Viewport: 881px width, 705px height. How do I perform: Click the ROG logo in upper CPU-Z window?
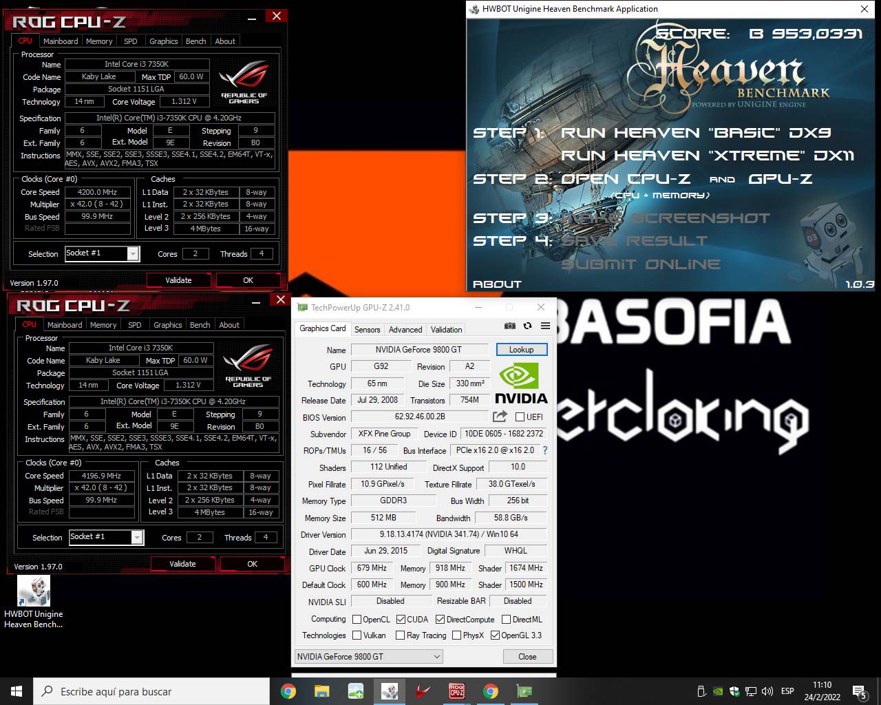point(244,82)
